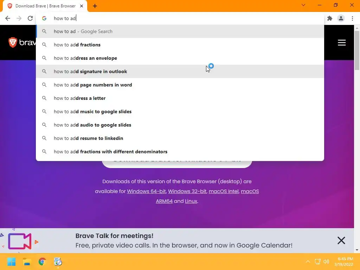Screen dimensions: 360x270
Task: Click the page vertical scrollbar thumb
Action: pos(357,50)
